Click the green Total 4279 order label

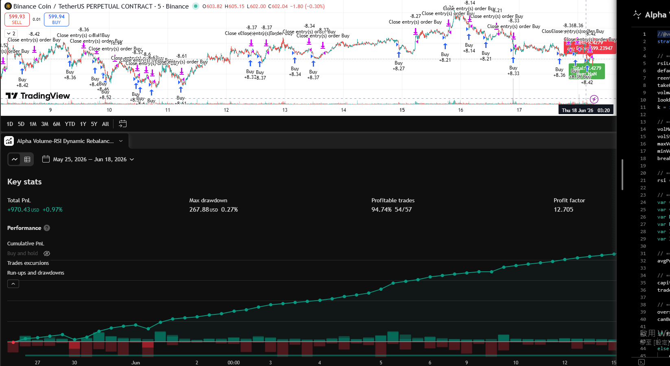[x=587, y=71]
